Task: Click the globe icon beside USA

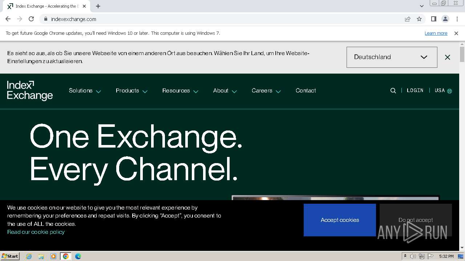Action: click(x=450, y=91)
